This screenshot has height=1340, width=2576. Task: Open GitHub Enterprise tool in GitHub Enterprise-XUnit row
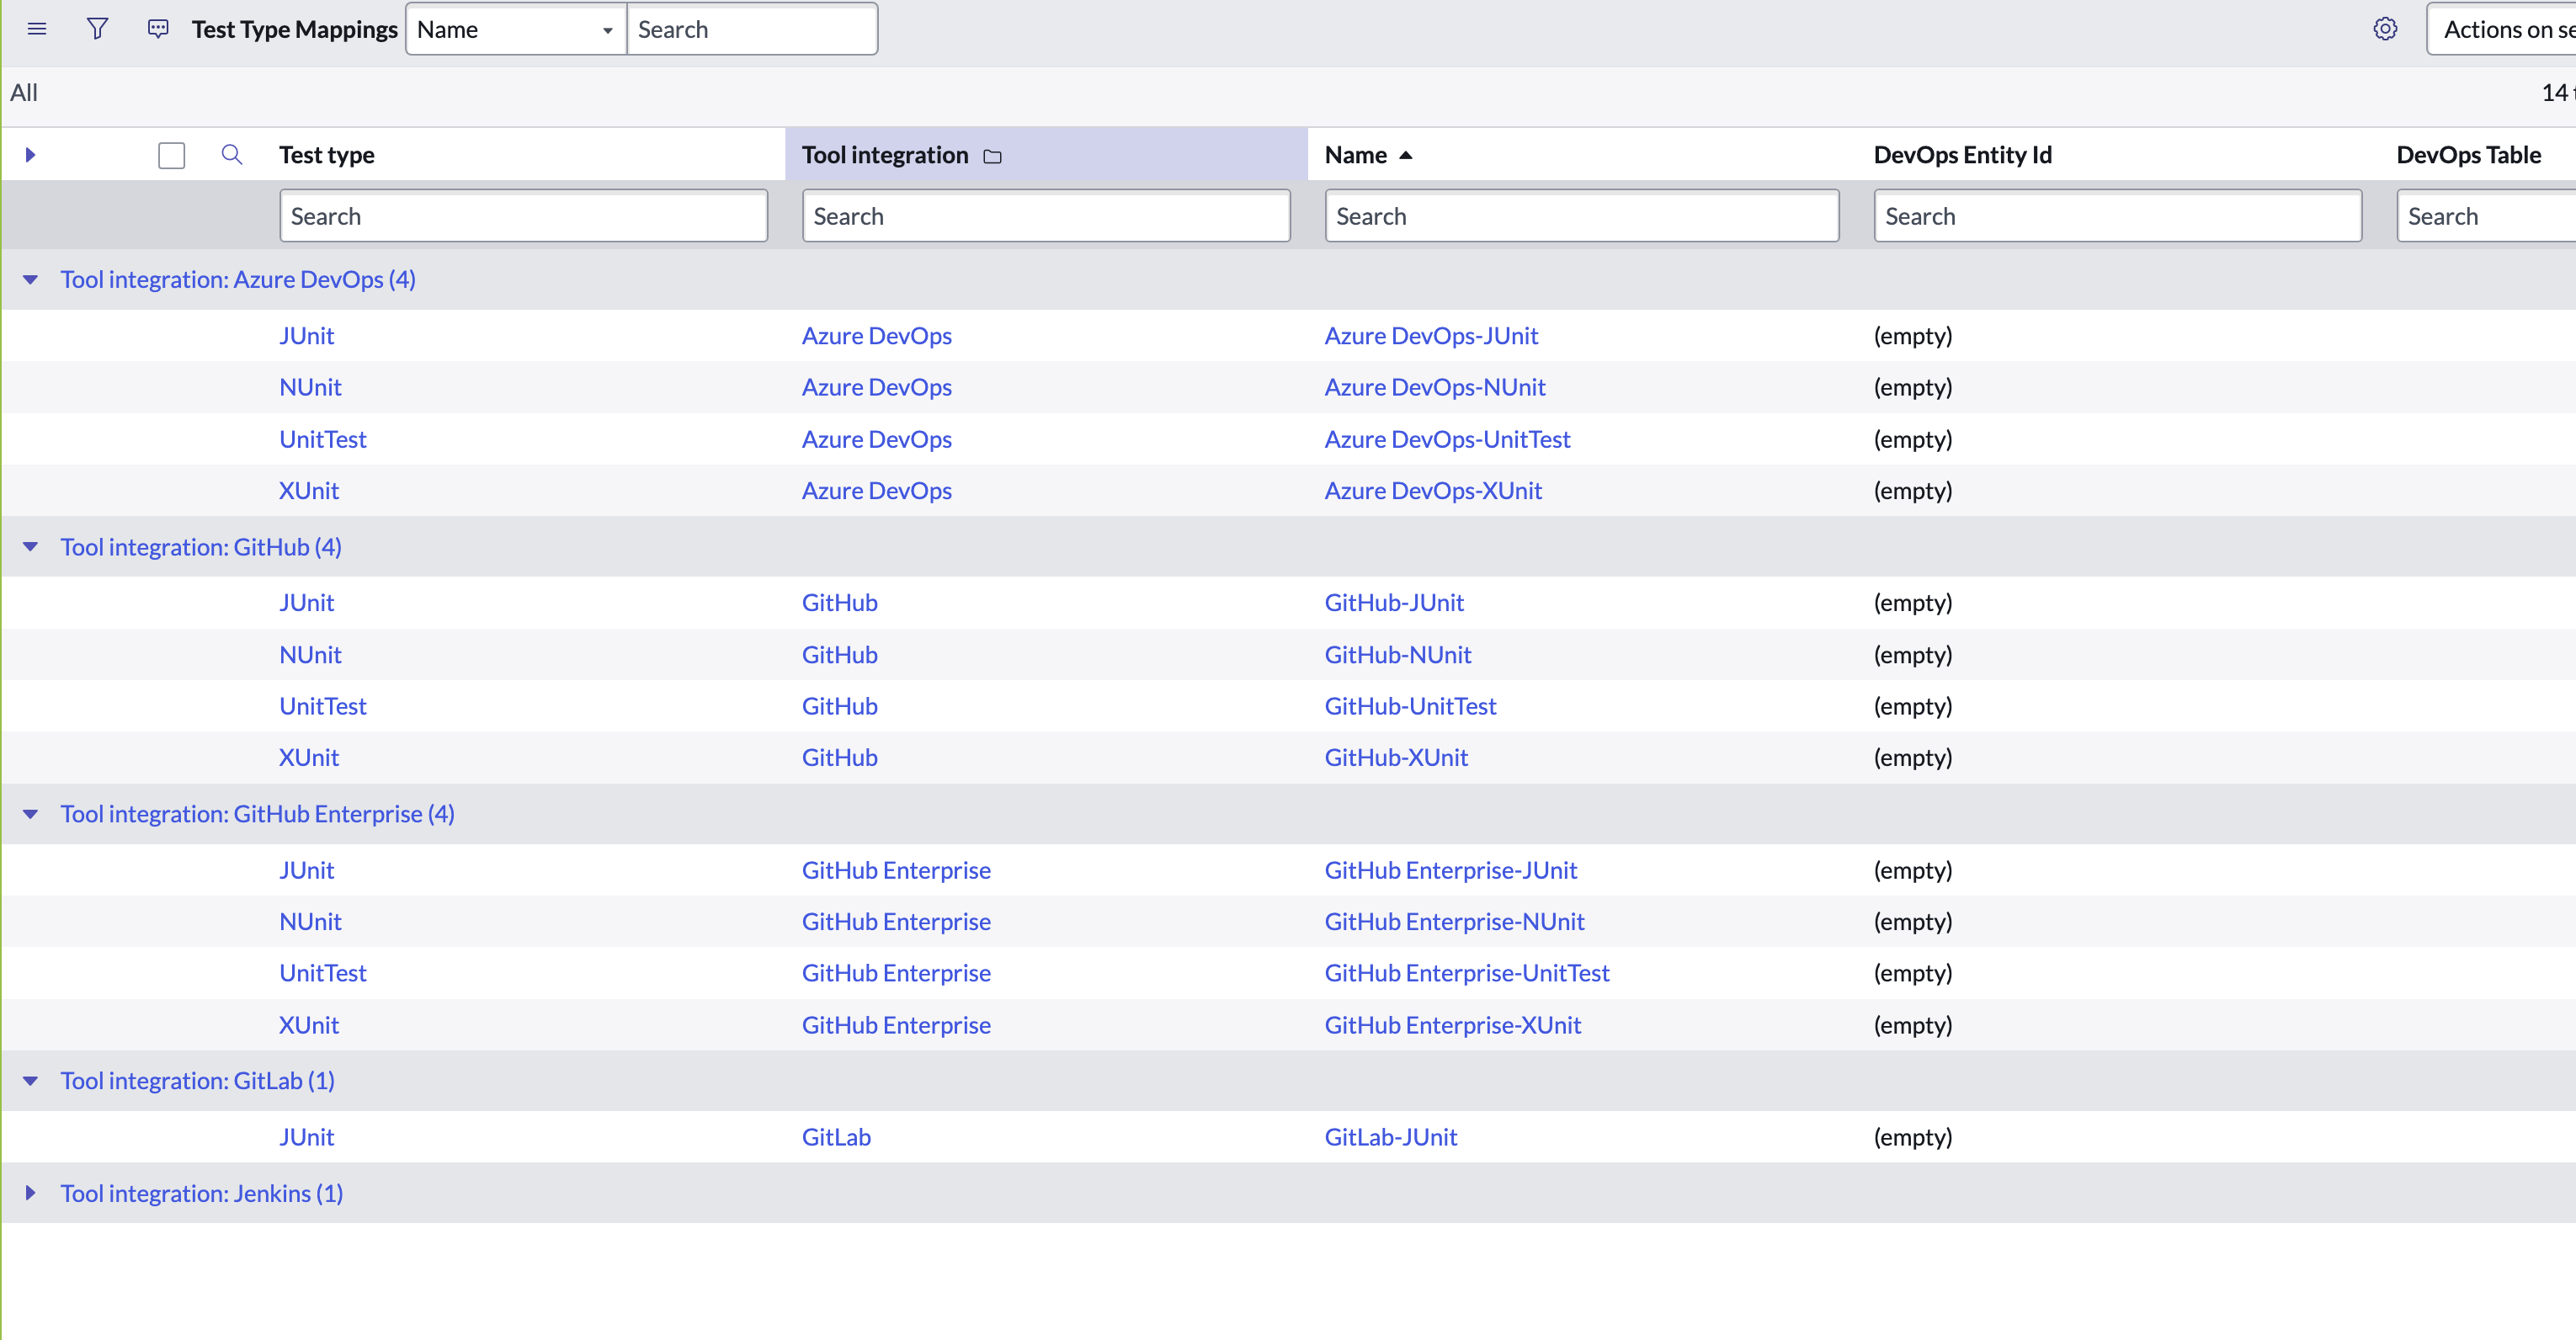point(896,1025)
